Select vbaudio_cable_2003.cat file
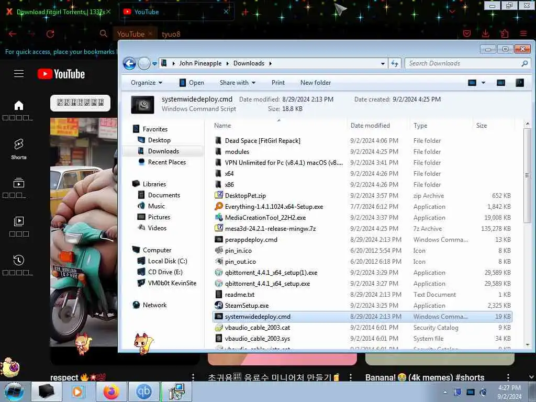Image resolution: width=536 pixels, height=402 pixels. pos(258,328)
